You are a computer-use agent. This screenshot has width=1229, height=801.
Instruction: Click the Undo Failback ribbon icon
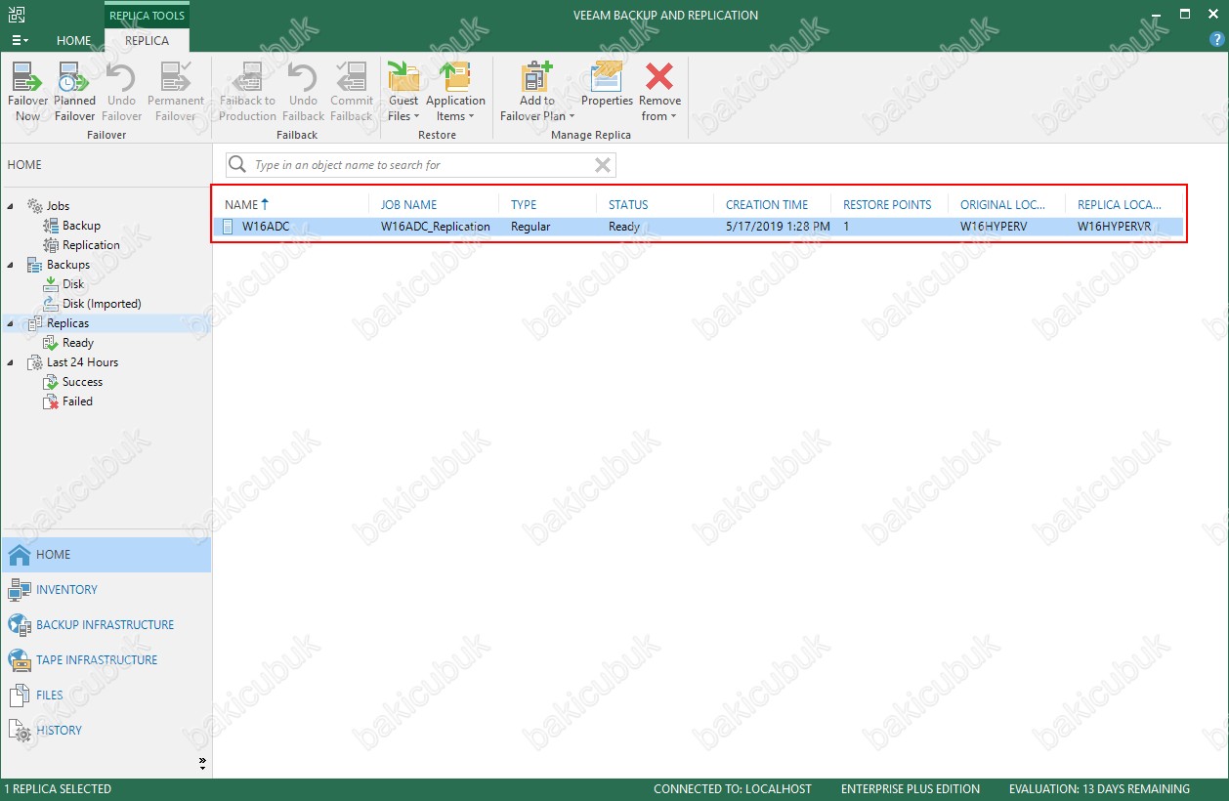(303, 91)
